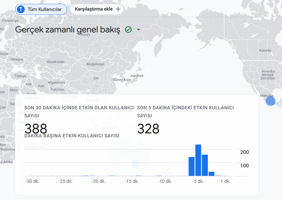Screen dimensions: 282x200
Task: Click the short bar right of the three tall bars
Action: [x=211, y=174]
